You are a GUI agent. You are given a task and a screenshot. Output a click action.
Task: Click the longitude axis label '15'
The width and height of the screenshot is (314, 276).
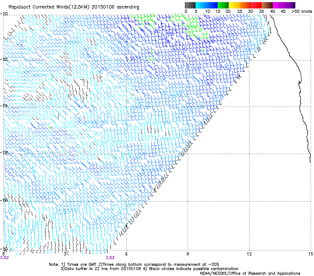311,254
